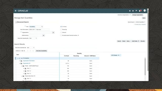Click the Change Organization button

click(137, 15)
